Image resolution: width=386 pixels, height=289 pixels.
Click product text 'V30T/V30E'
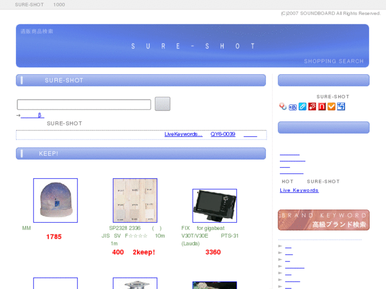[195, 236]
